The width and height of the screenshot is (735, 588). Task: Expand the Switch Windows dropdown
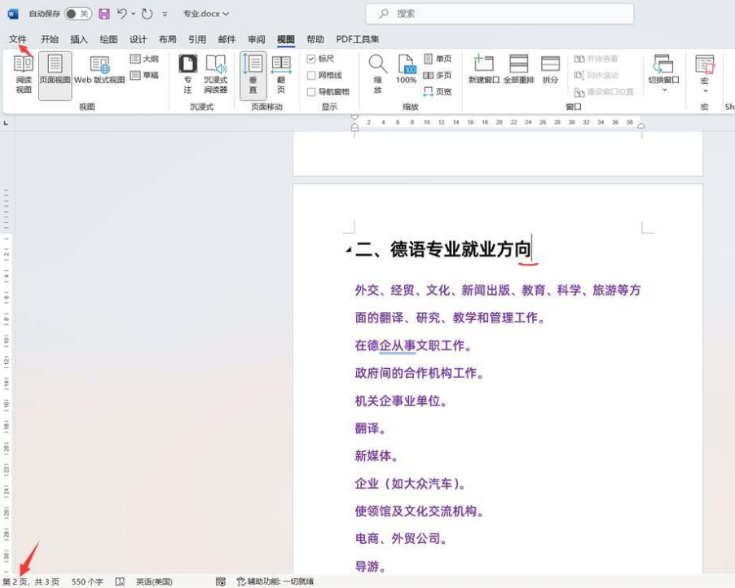(x=663, y=90)
